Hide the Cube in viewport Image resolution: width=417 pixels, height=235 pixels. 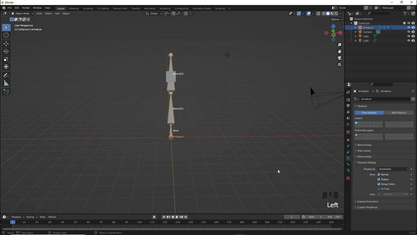click(409, 36)
